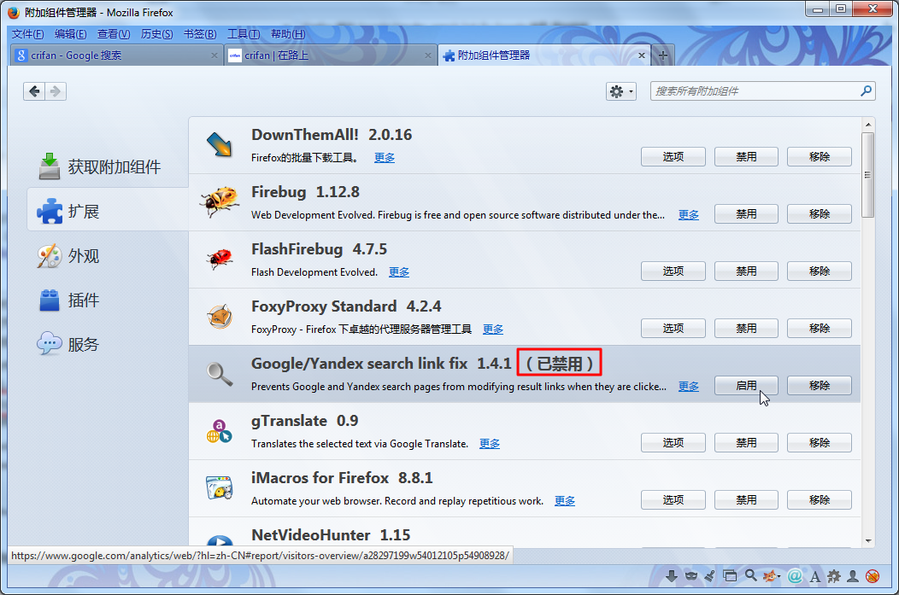Open the gear tools dropdown

coord(621,91)
